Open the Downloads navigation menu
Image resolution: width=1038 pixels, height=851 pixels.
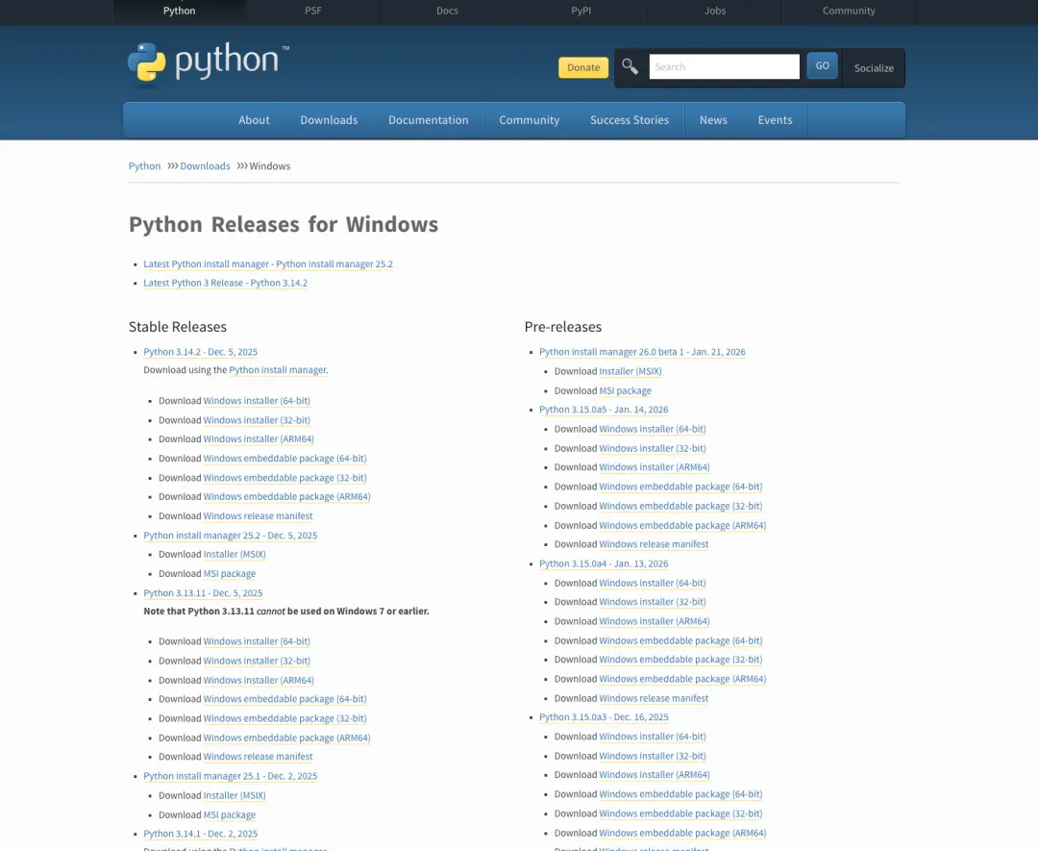(x=329, y=120)
